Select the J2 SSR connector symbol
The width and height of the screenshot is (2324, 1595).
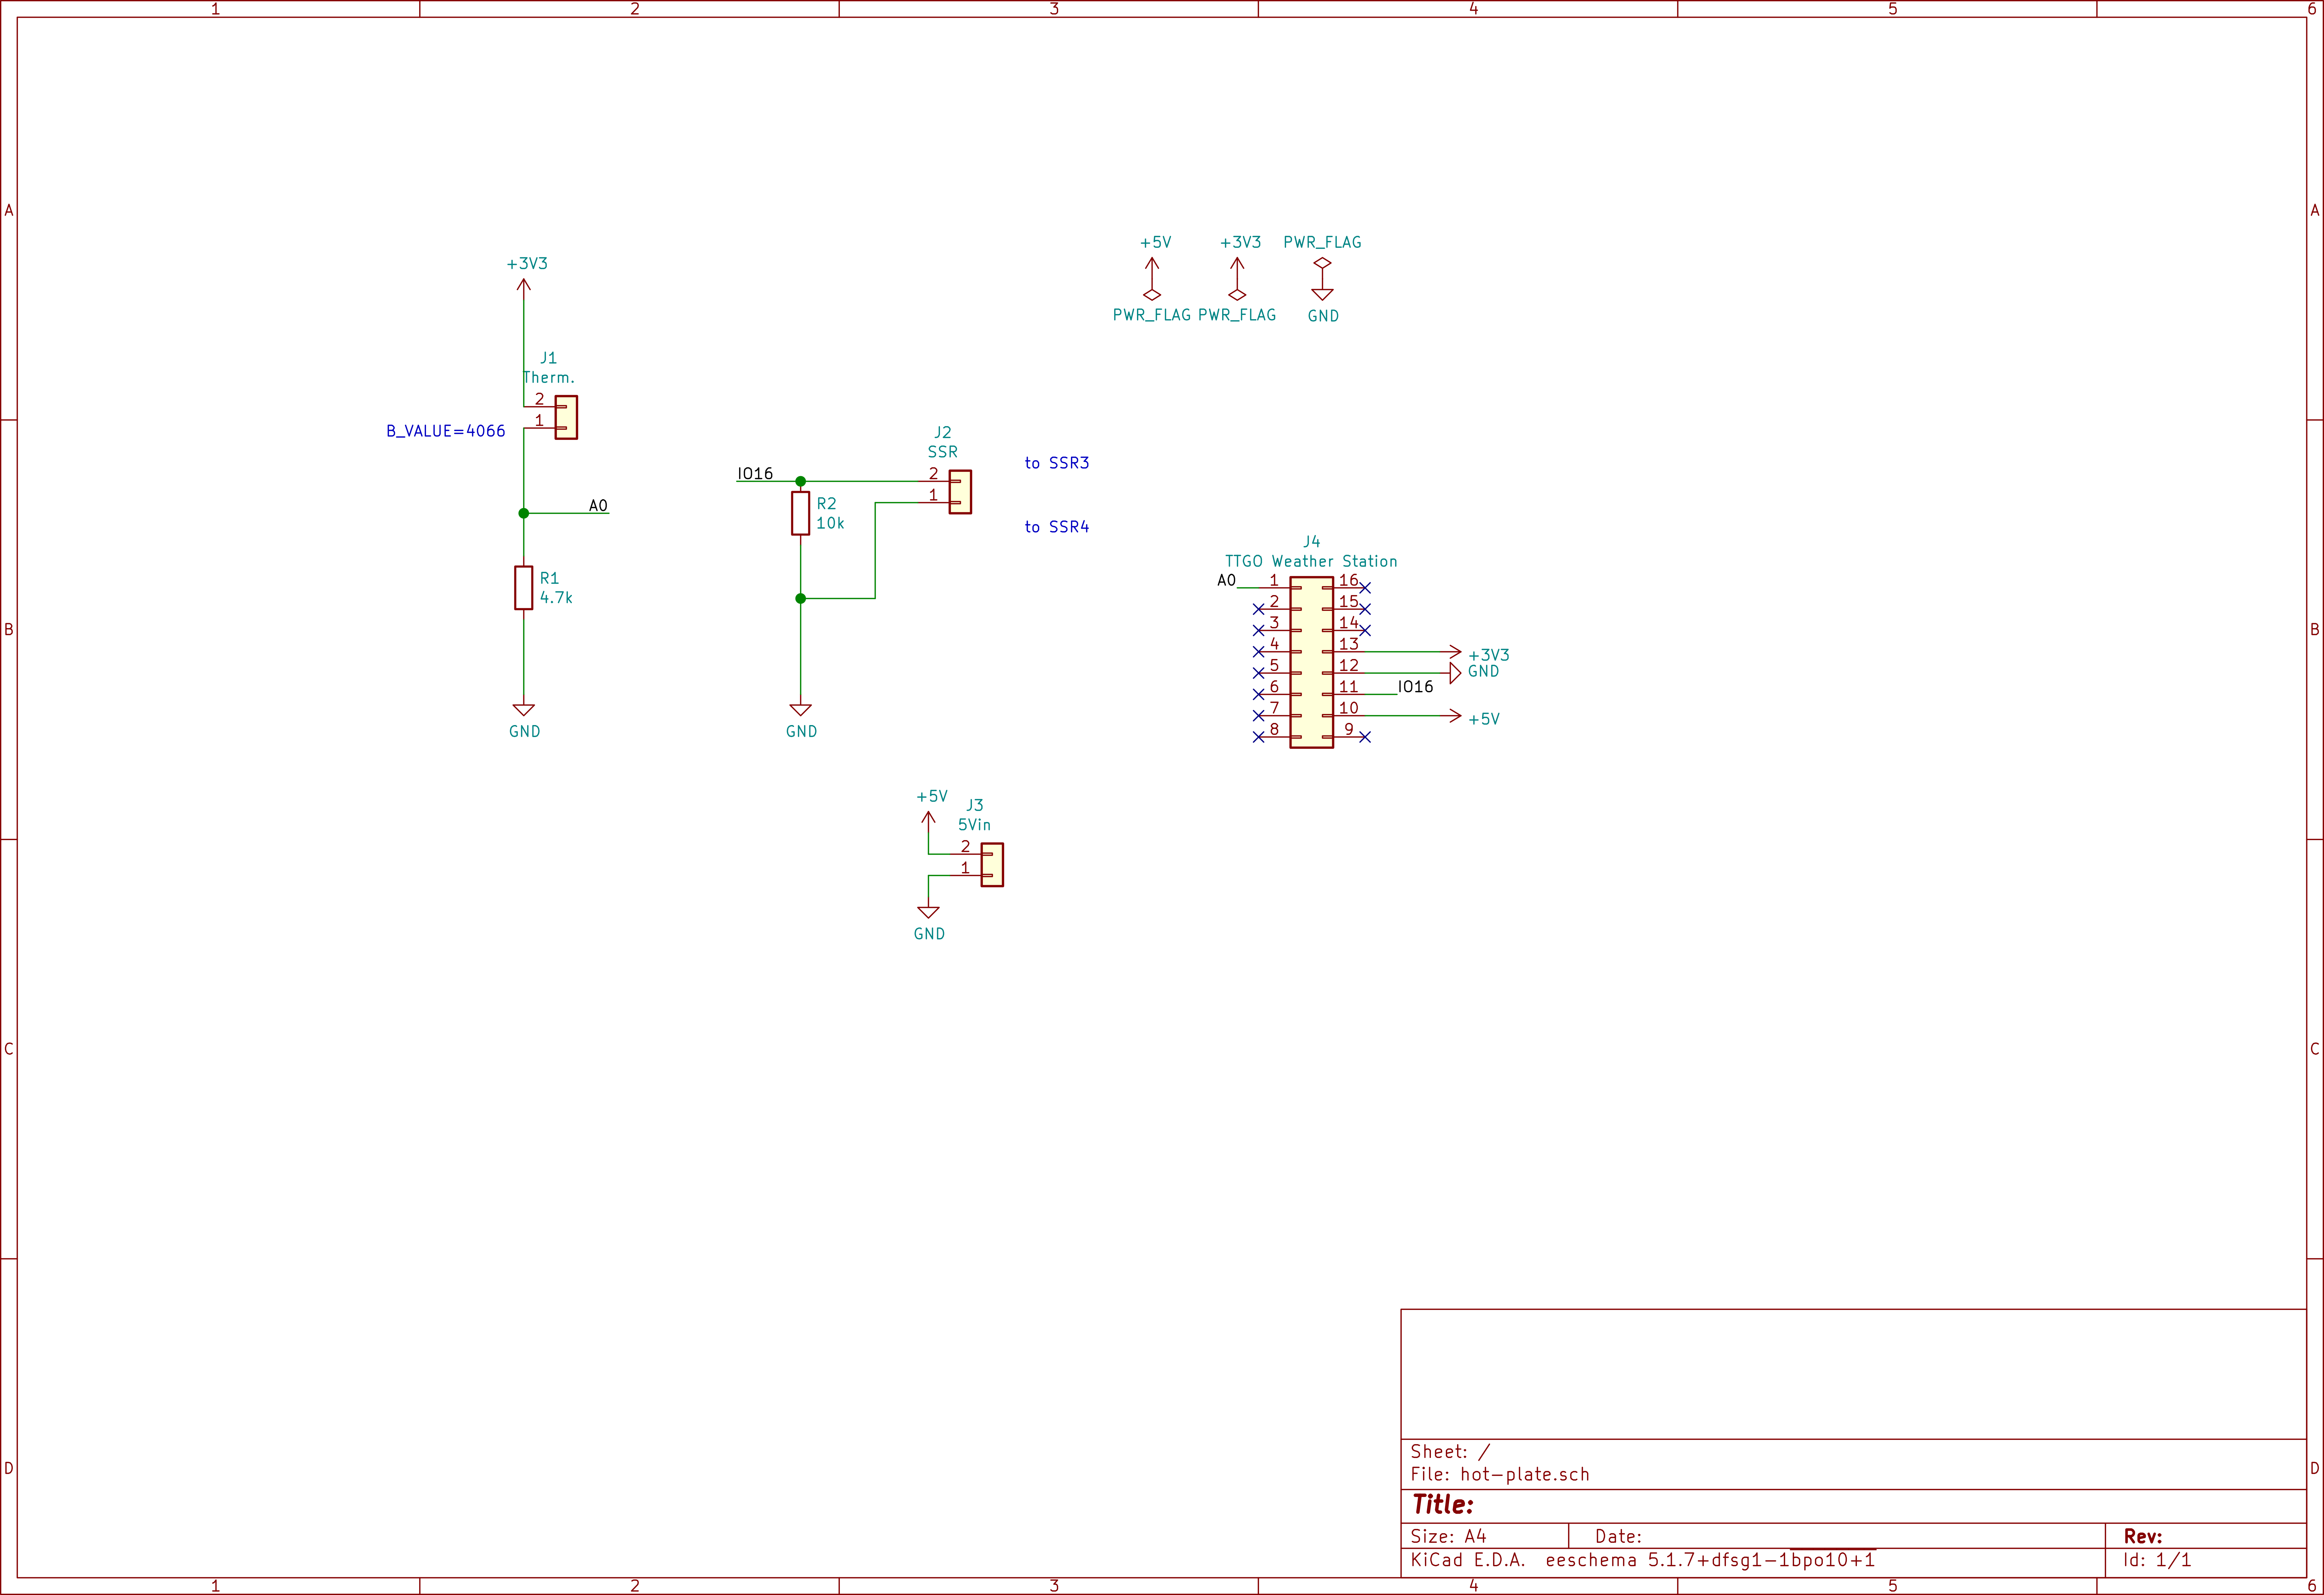(x=960, y=492)
